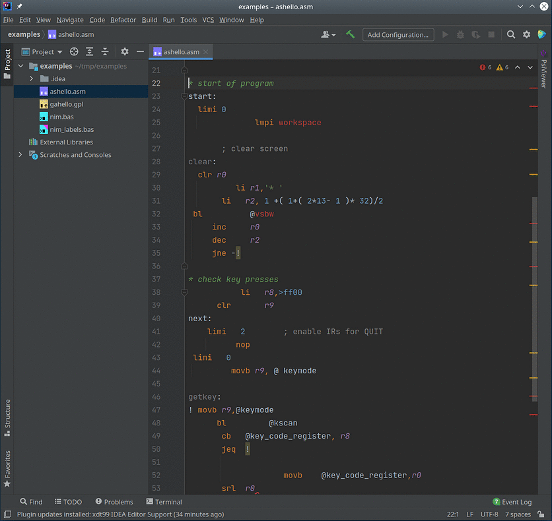The height and width of the screenshot is (521, 552).
Task: Open IDE Settings via the gear icon
Action: (x=526, y=34)
